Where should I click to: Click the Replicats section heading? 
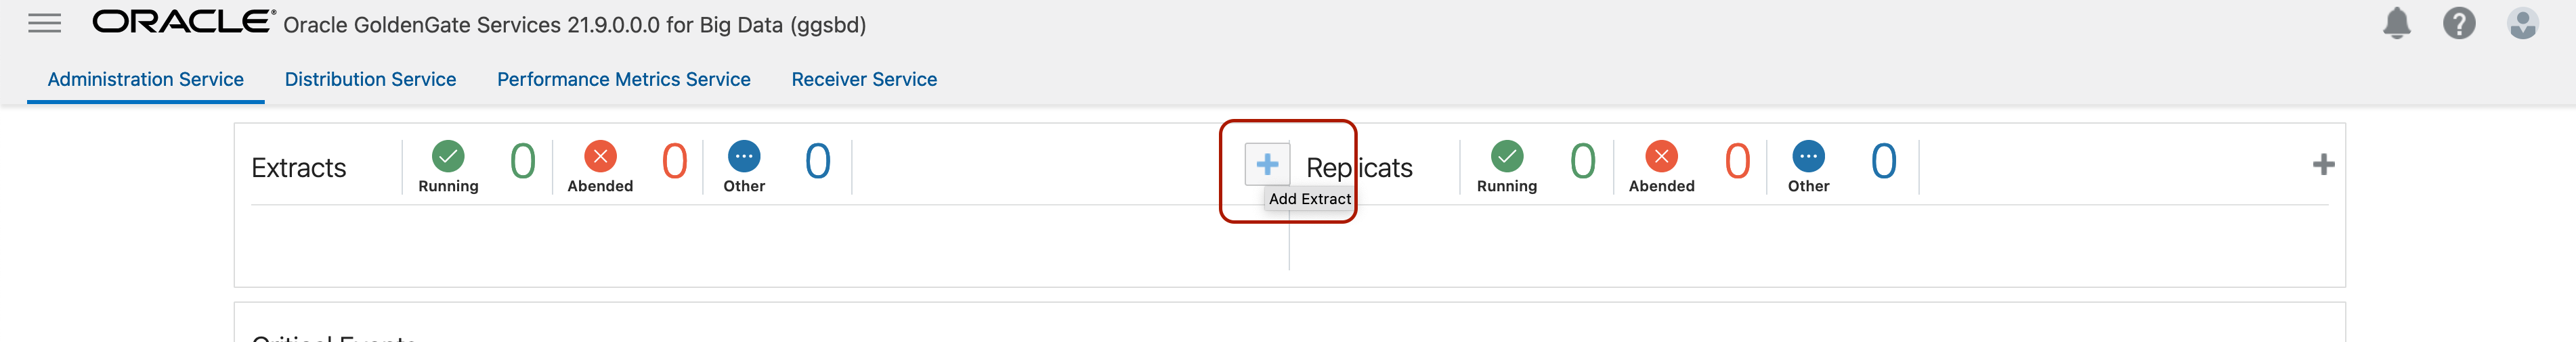click(x=1359, y=168)
